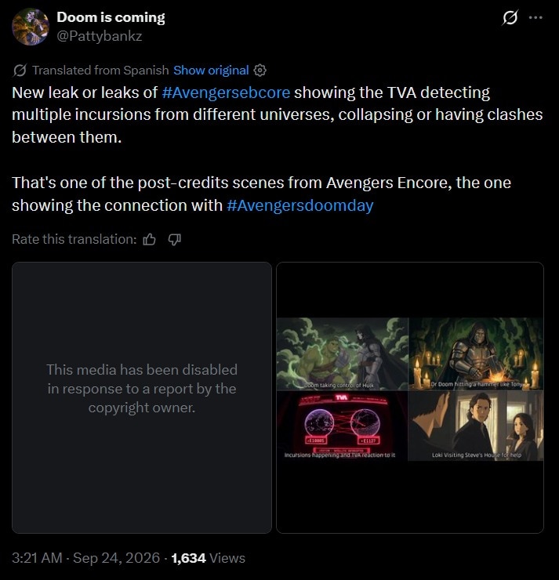559x580 pixels.
Task: Open the Loki visiting Steve's house panel
Action: coord(476,426)
